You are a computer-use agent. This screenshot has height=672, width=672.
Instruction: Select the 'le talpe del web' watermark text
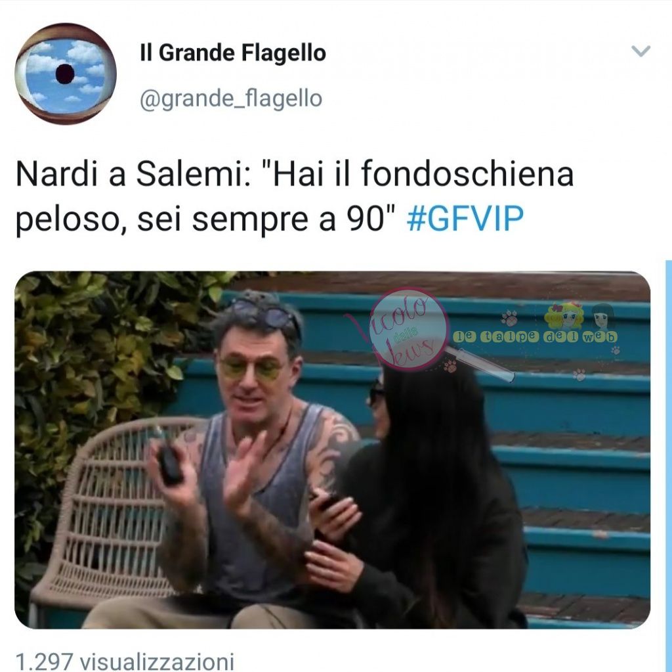[535, 337]
